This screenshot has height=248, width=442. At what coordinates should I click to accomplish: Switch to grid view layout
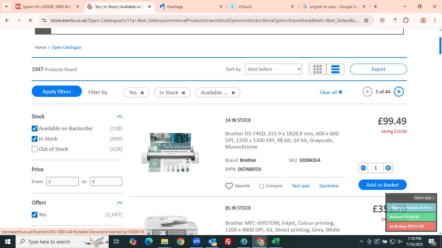[x=317, y=69]
